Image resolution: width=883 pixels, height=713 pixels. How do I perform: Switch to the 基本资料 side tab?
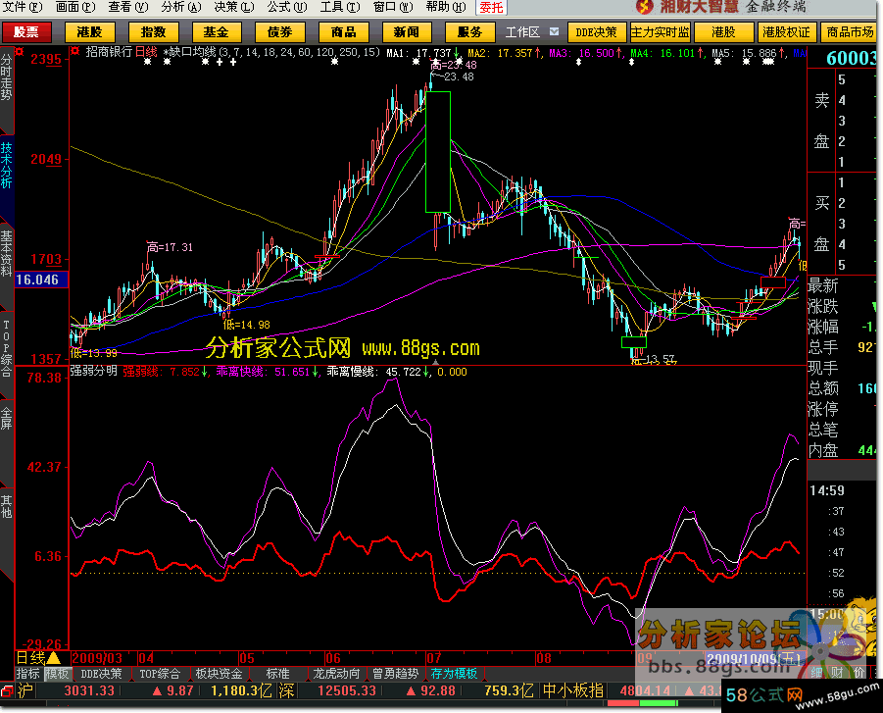click(x=6, y=254)
